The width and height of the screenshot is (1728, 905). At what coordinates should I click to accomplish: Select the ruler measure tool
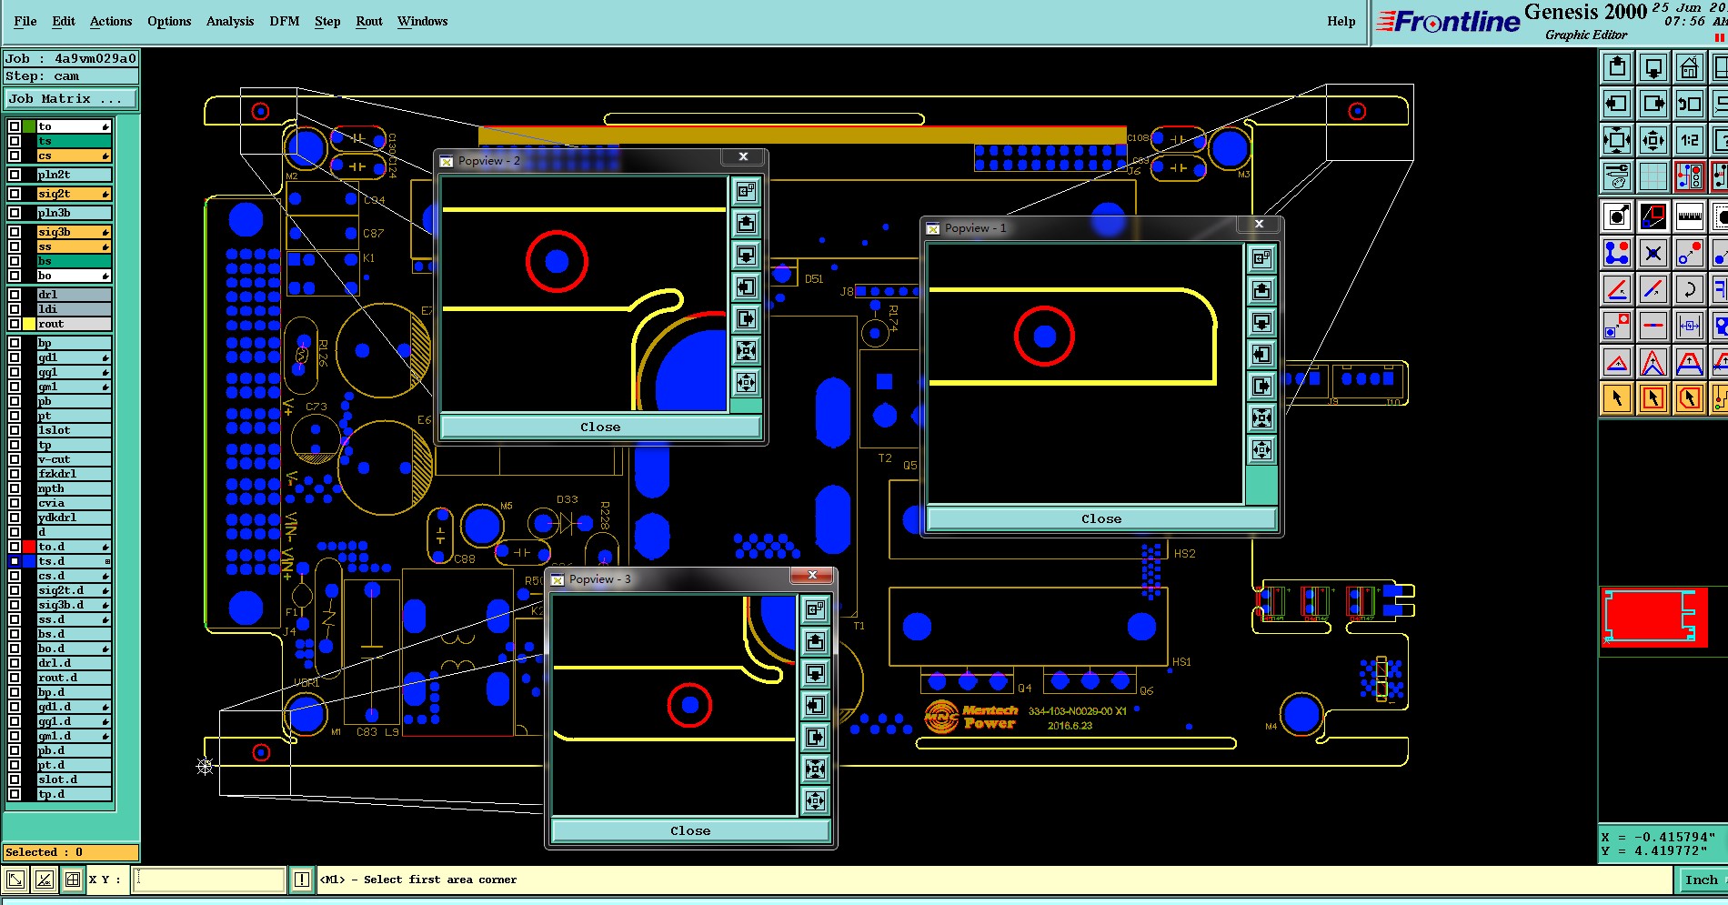(x=1690, y=216)
